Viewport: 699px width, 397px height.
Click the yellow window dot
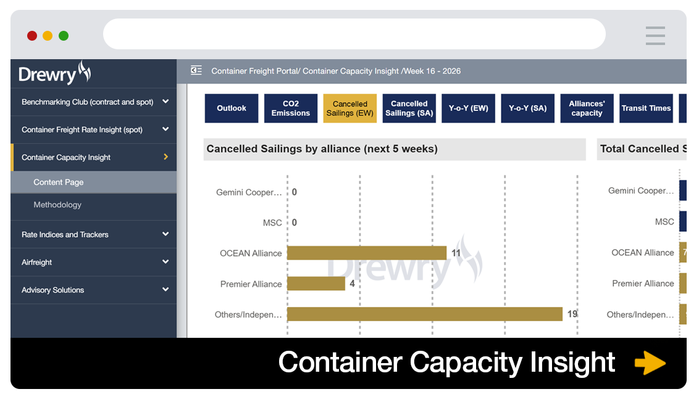pyautogui.click(x=48, y=36)
